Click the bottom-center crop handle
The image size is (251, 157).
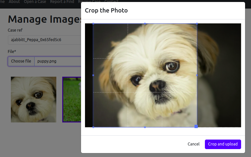(x=145, y=127)
